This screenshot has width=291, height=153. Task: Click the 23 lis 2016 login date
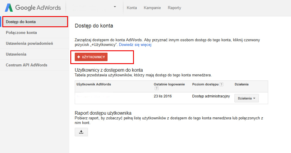point(163,96)
